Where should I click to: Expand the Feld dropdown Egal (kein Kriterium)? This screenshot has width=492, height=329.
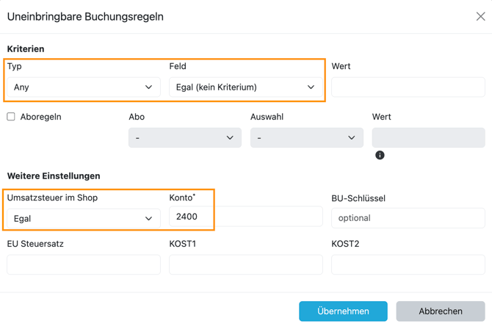pos(245,87)
